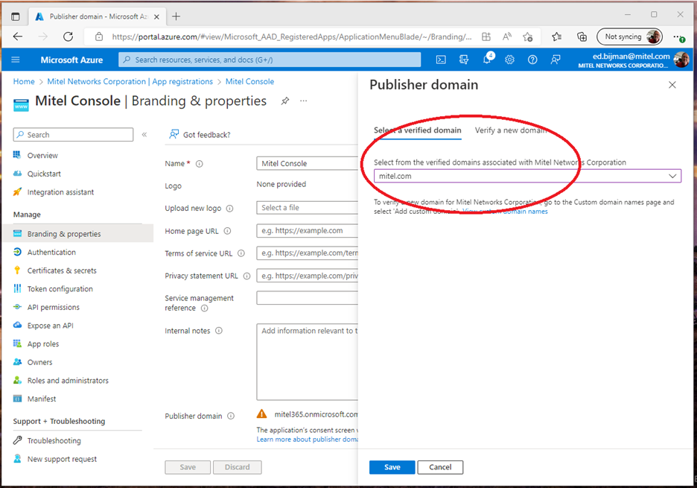Open Azure notifications bell

pos(487,60)
